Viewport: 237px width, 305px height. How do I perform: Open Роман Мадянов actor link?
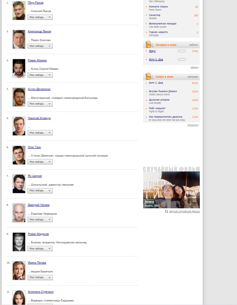(x=38, y=234)
